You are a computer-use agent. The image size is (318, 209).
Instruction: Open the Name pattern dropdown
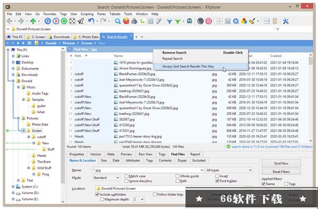coord(202,170)
